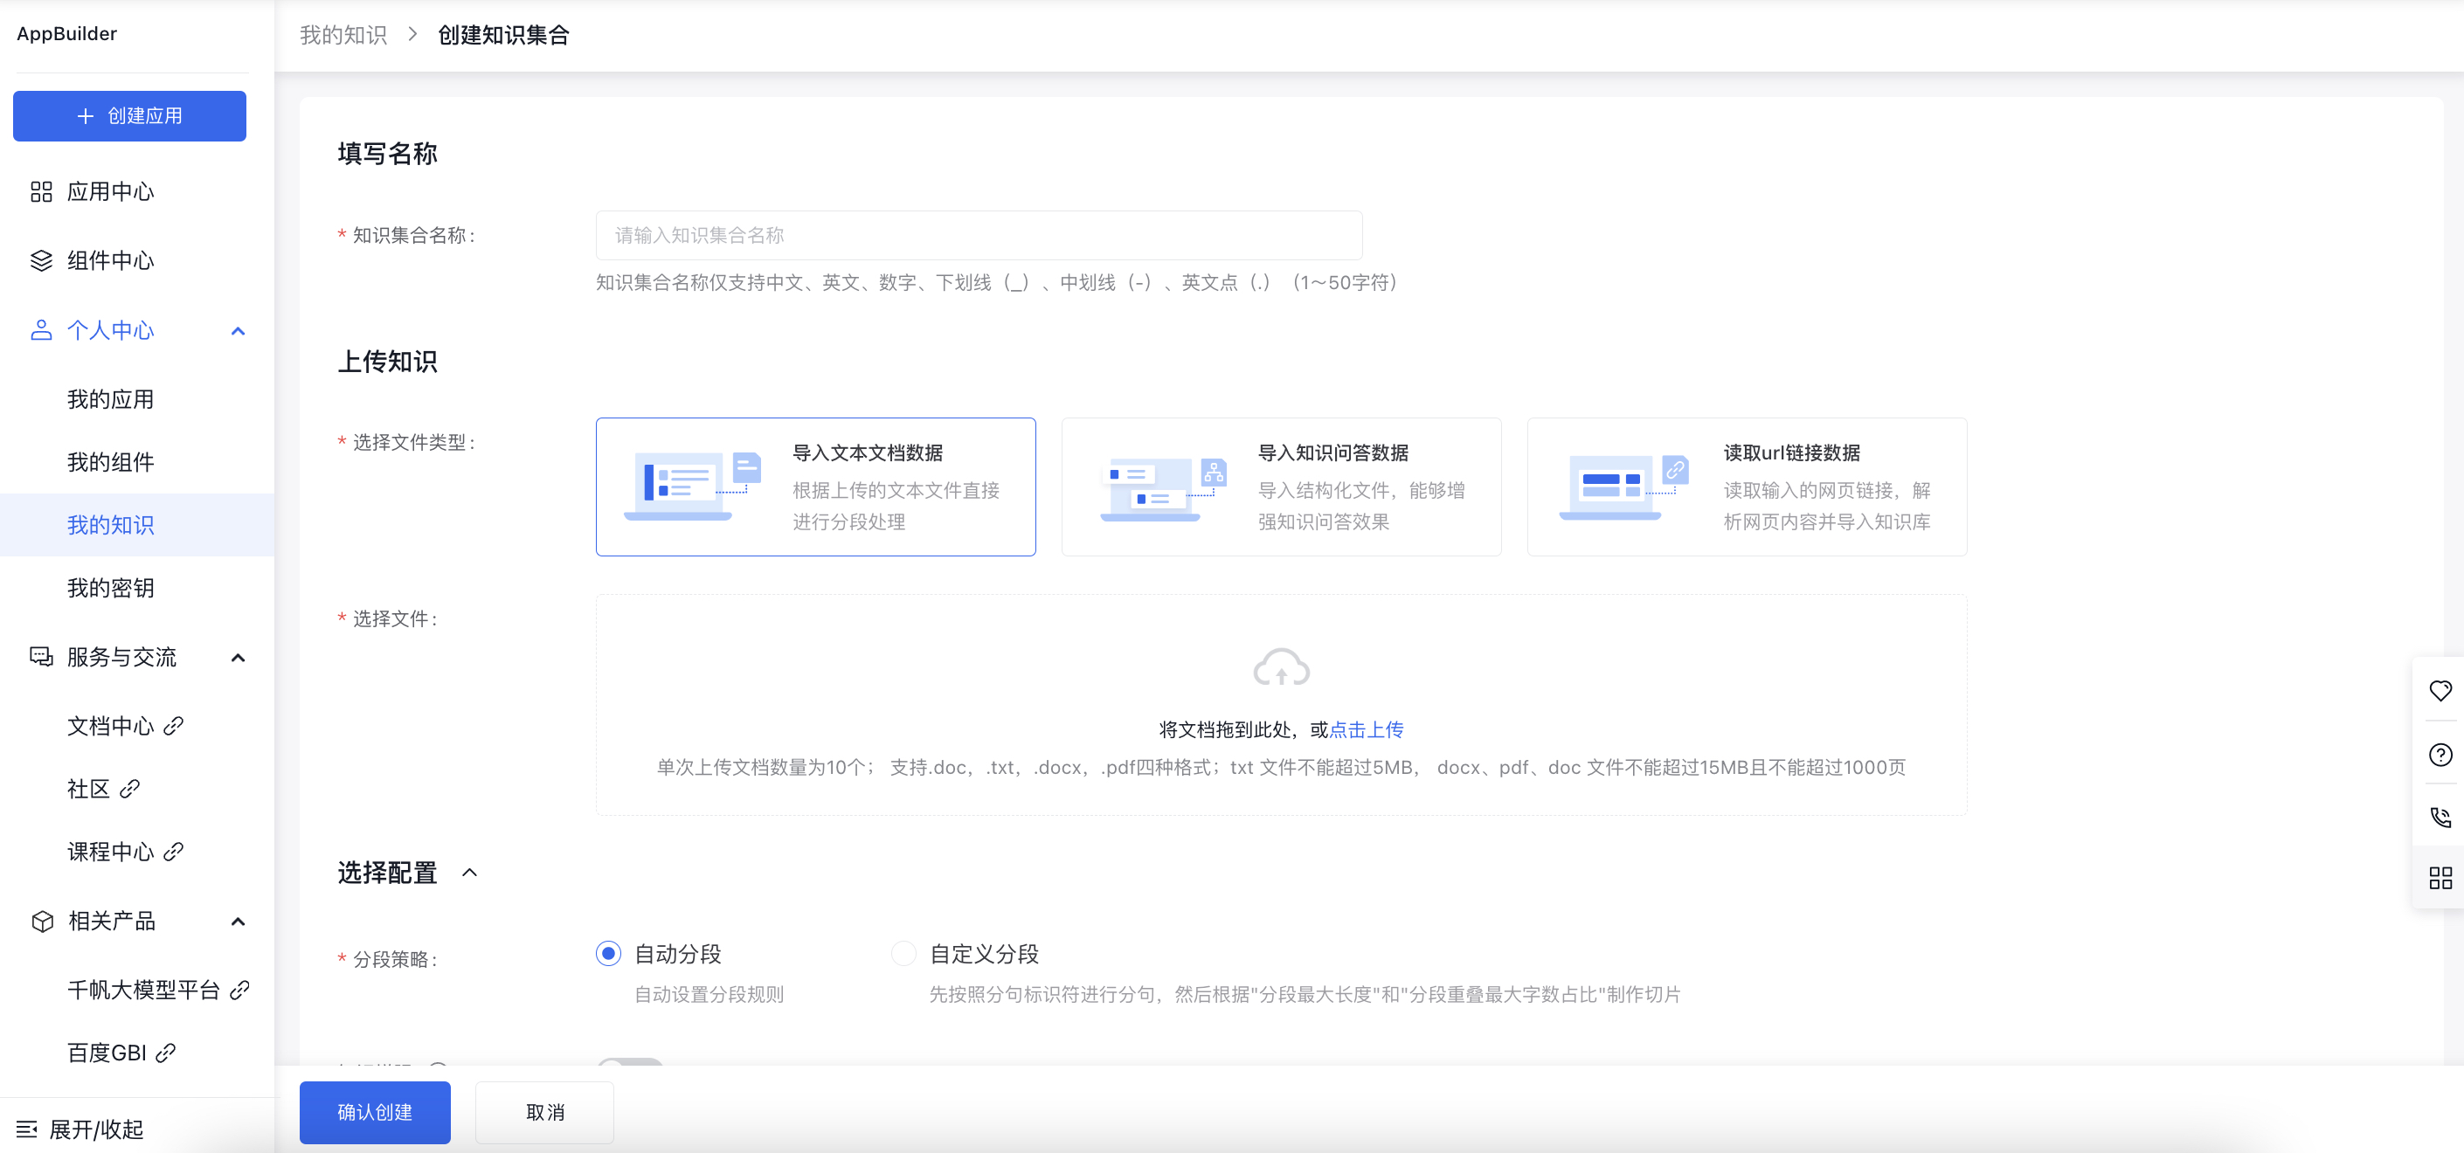Image resolution: width=2464 pixels, height=1153 pixels.
Task: Click the 组件中心 layers icon
Action: pyautogui.click(x=41, y=261)
